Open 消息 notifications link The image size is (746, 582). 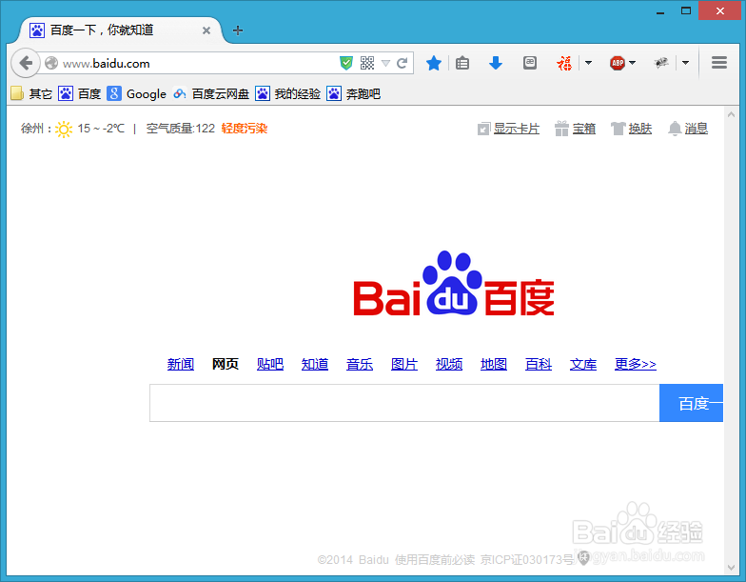(697, 128)
